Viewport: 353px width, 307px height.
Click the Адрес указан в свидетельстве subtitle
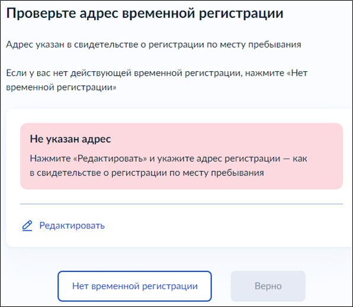(x=153, y=44)
